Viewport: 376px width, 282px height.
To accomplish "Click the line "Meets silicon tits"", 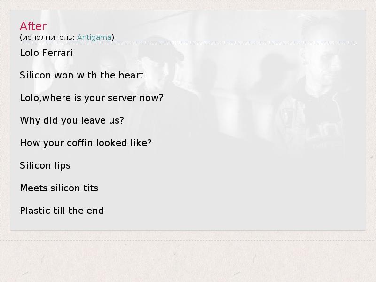I will tap(59, 188).
